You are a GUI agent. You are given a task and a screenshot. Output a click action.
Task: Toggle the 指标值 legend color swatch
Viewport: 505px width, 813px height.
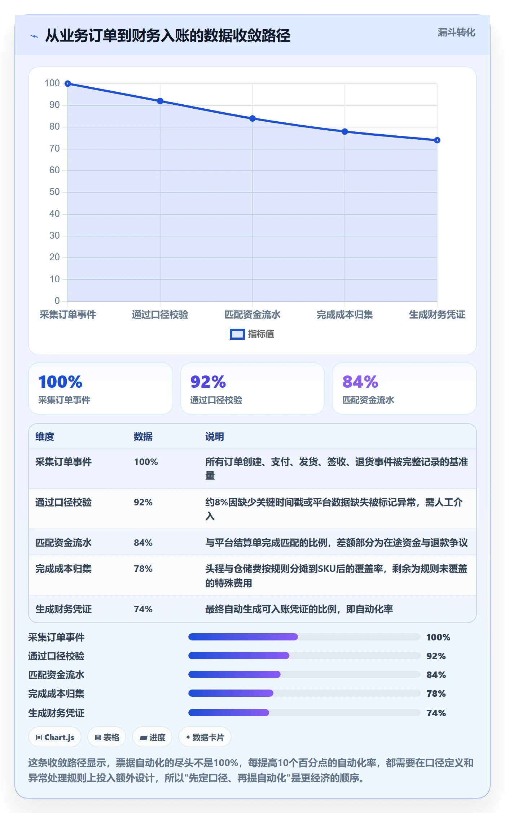[237, 334]
